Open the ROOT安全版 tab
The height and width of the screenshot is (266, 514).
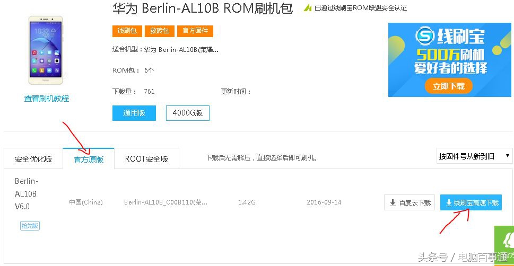(x=146, y=159)
